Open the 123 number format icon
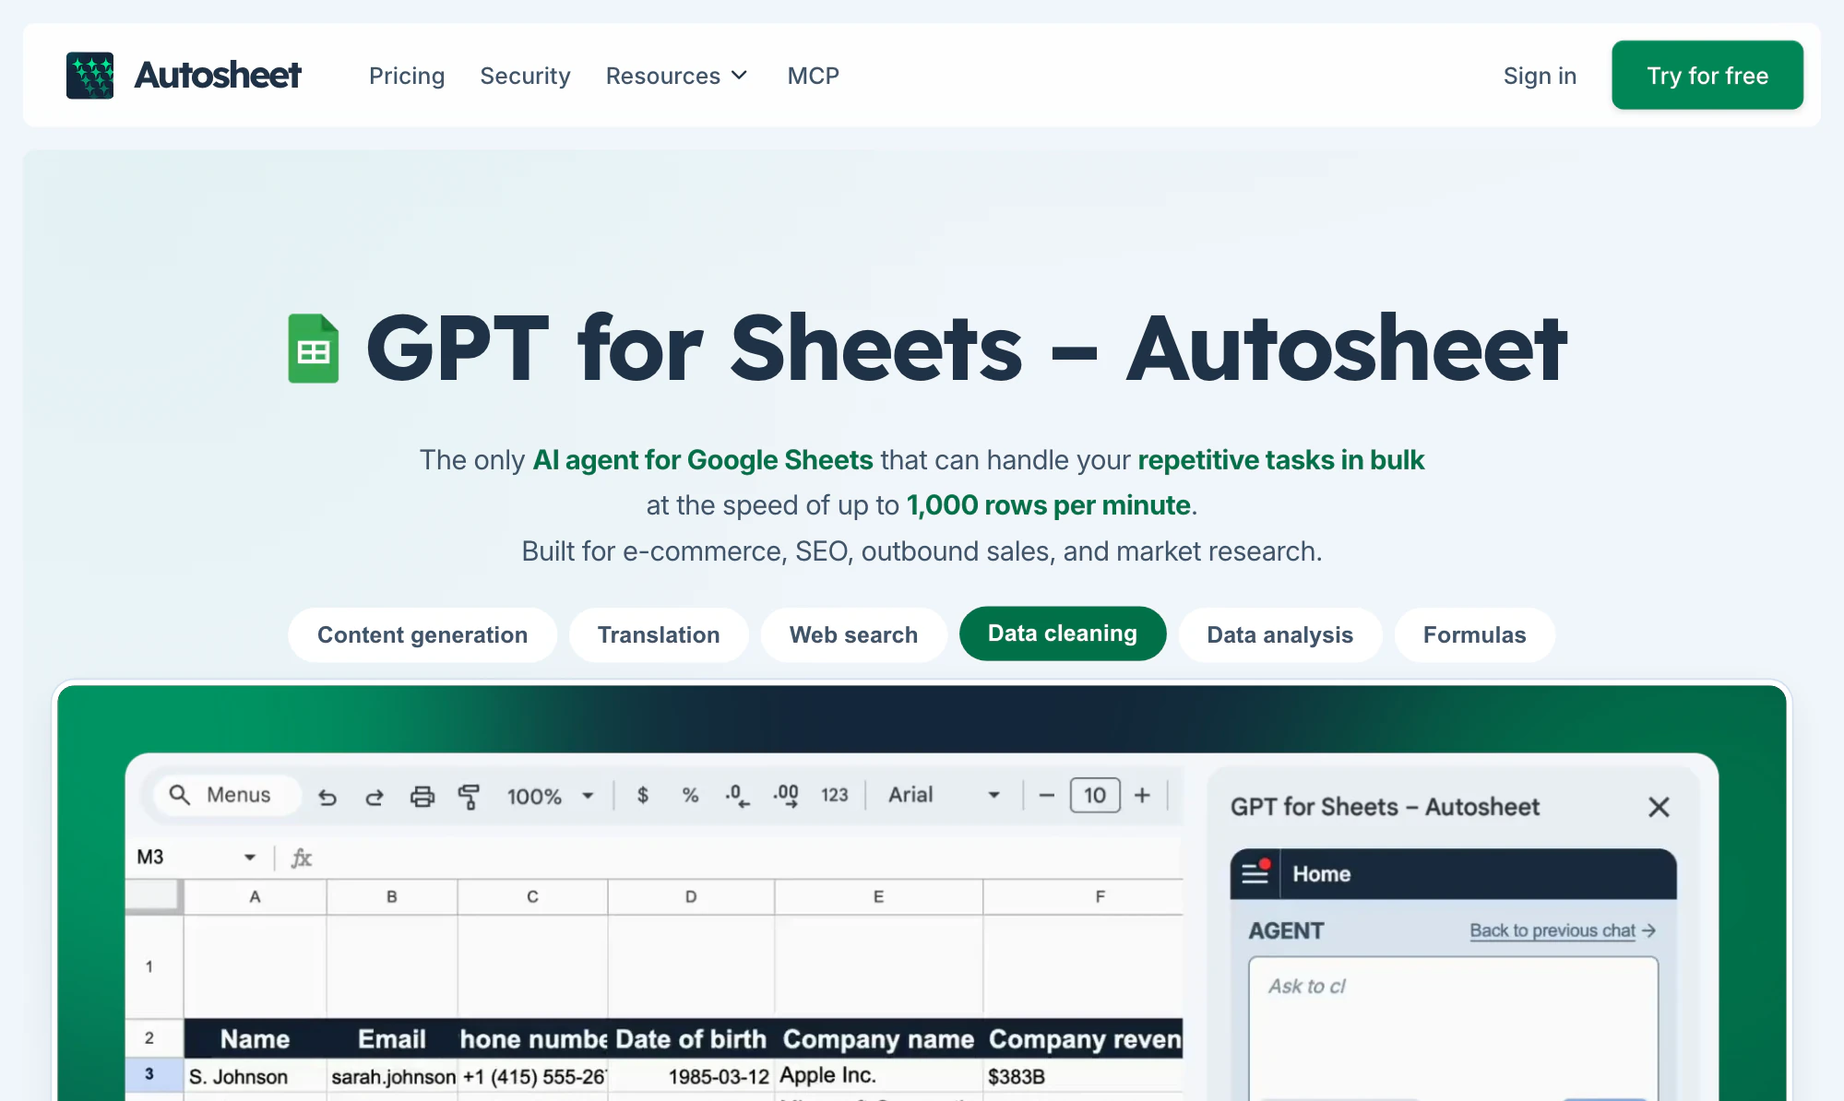This screenshot has width=1844, height=1101. [x=835, y=795]
